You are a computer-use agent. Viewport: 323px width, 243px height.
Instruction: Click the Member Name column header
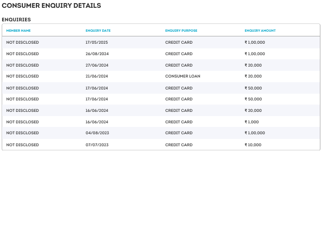[x=18, y=31]
